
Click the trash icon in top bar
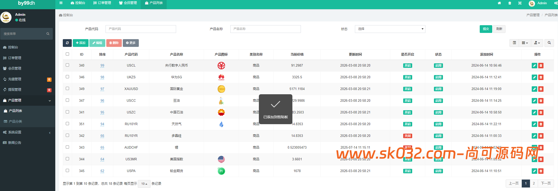(x=510, y=3)
